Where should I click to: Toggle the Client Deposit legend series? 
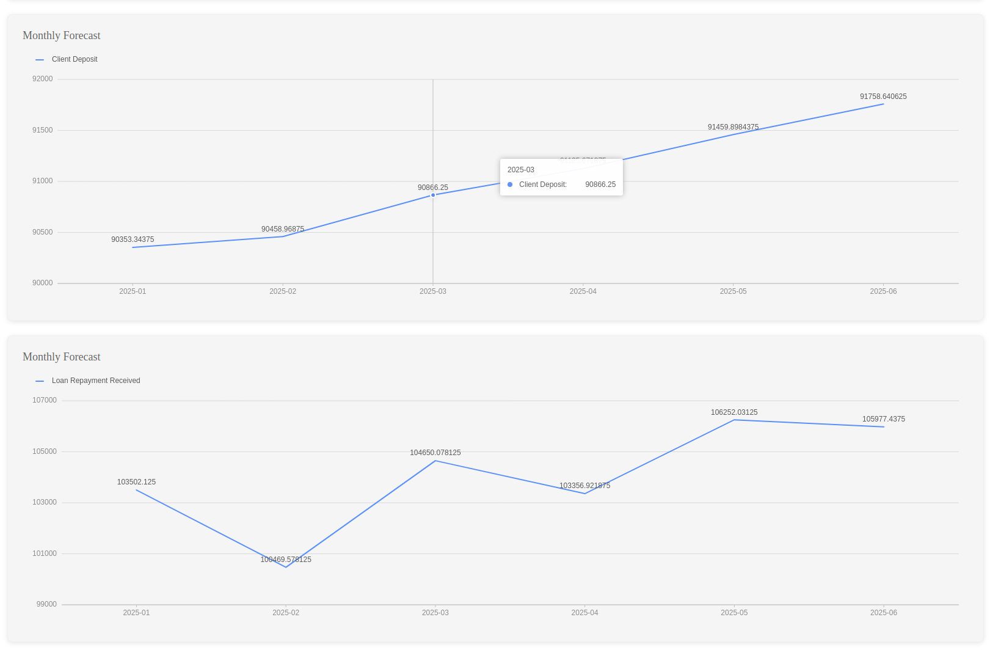coord(74,59)
